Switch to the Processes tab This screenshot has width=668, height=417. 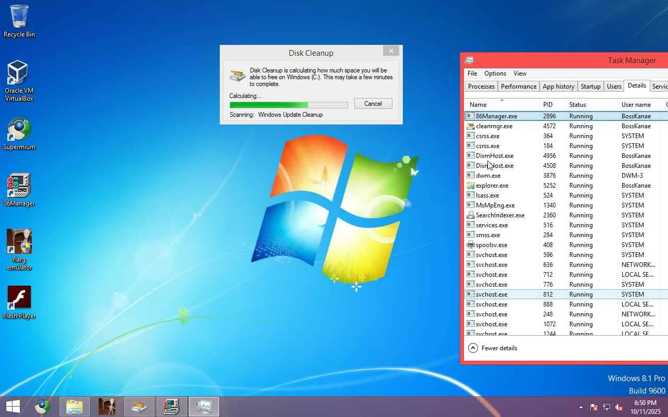click(x=481, y=87)
